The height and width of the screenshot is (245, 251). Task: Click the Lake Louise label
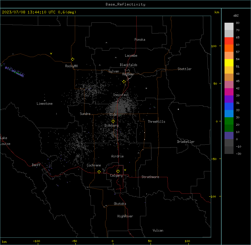pos(5,141)
